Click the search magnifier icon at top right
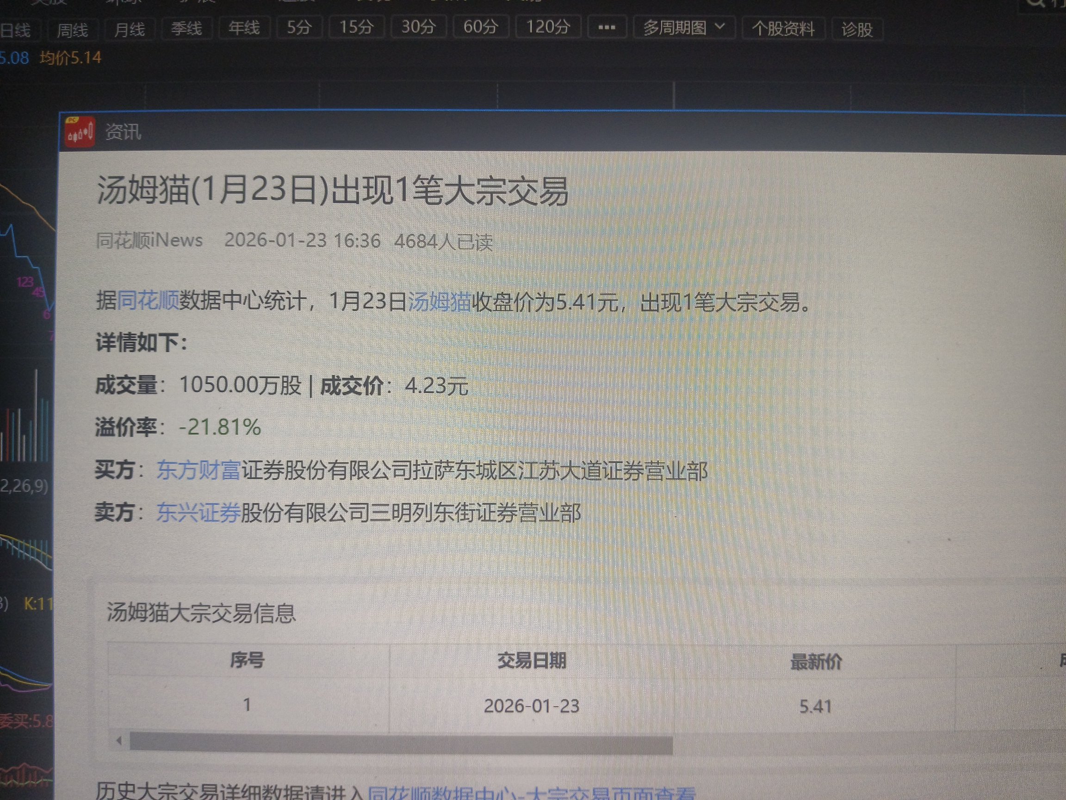 click(x=1035, y=3)
